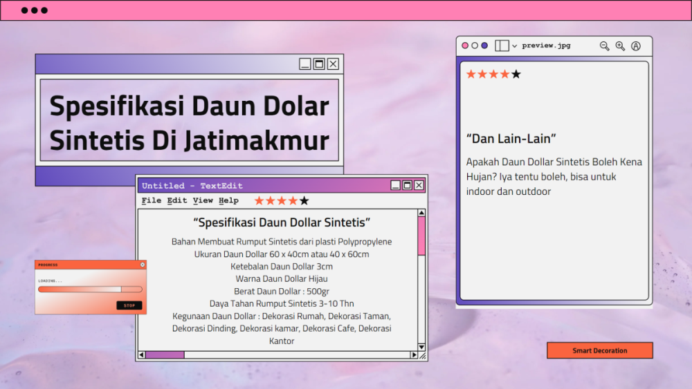The height and width of the screenshot is (389, 692).
Task: Toggle the sidebar layout icon in preview.jpg window
Action: click(x=502, y=46)
